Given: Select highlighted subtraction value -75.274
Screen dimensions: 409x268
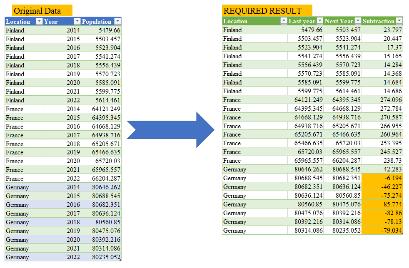Looking at the screenshot, I should coord(382,196).
